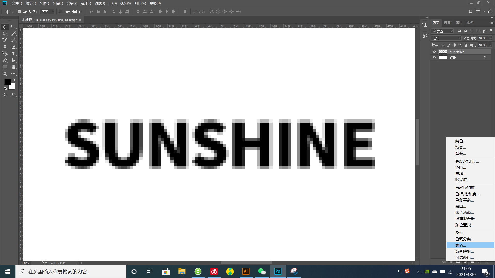Choose Curves from adjustment menu
This screenshot has height=278, width=495.
click(460, 174)
